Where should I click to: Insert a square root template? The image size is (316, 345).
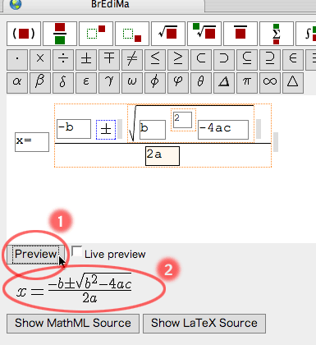[168, 34]
